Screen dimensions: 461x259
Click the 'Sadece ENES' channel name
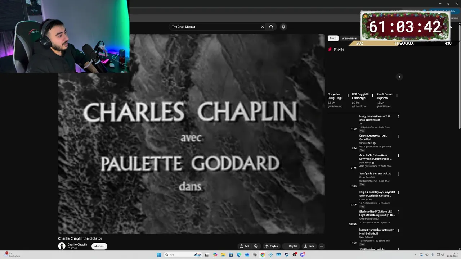click(x=366, y=143)
